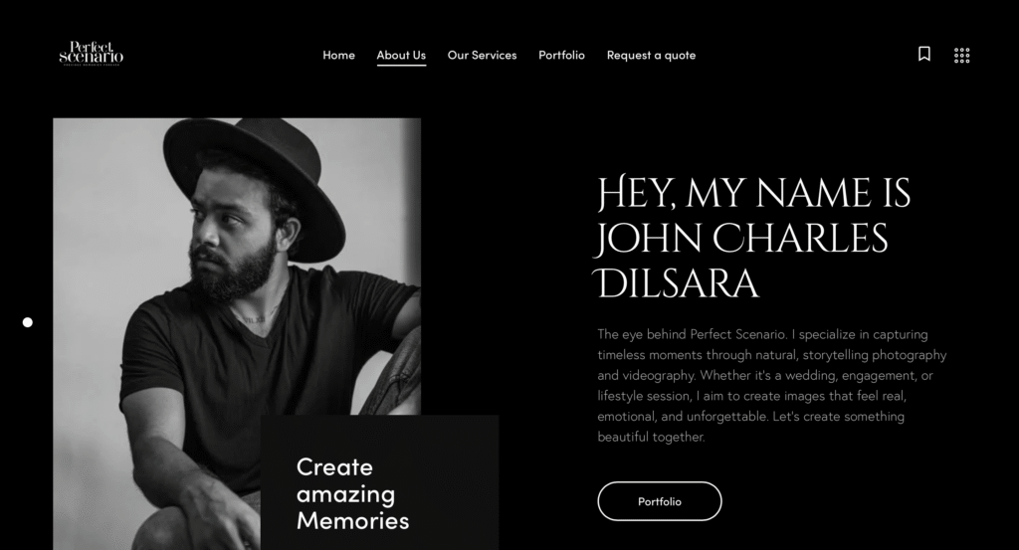Click the last bio line 'beautiful together.'
Screen dimensions: 1019x550
coord(651,437)
